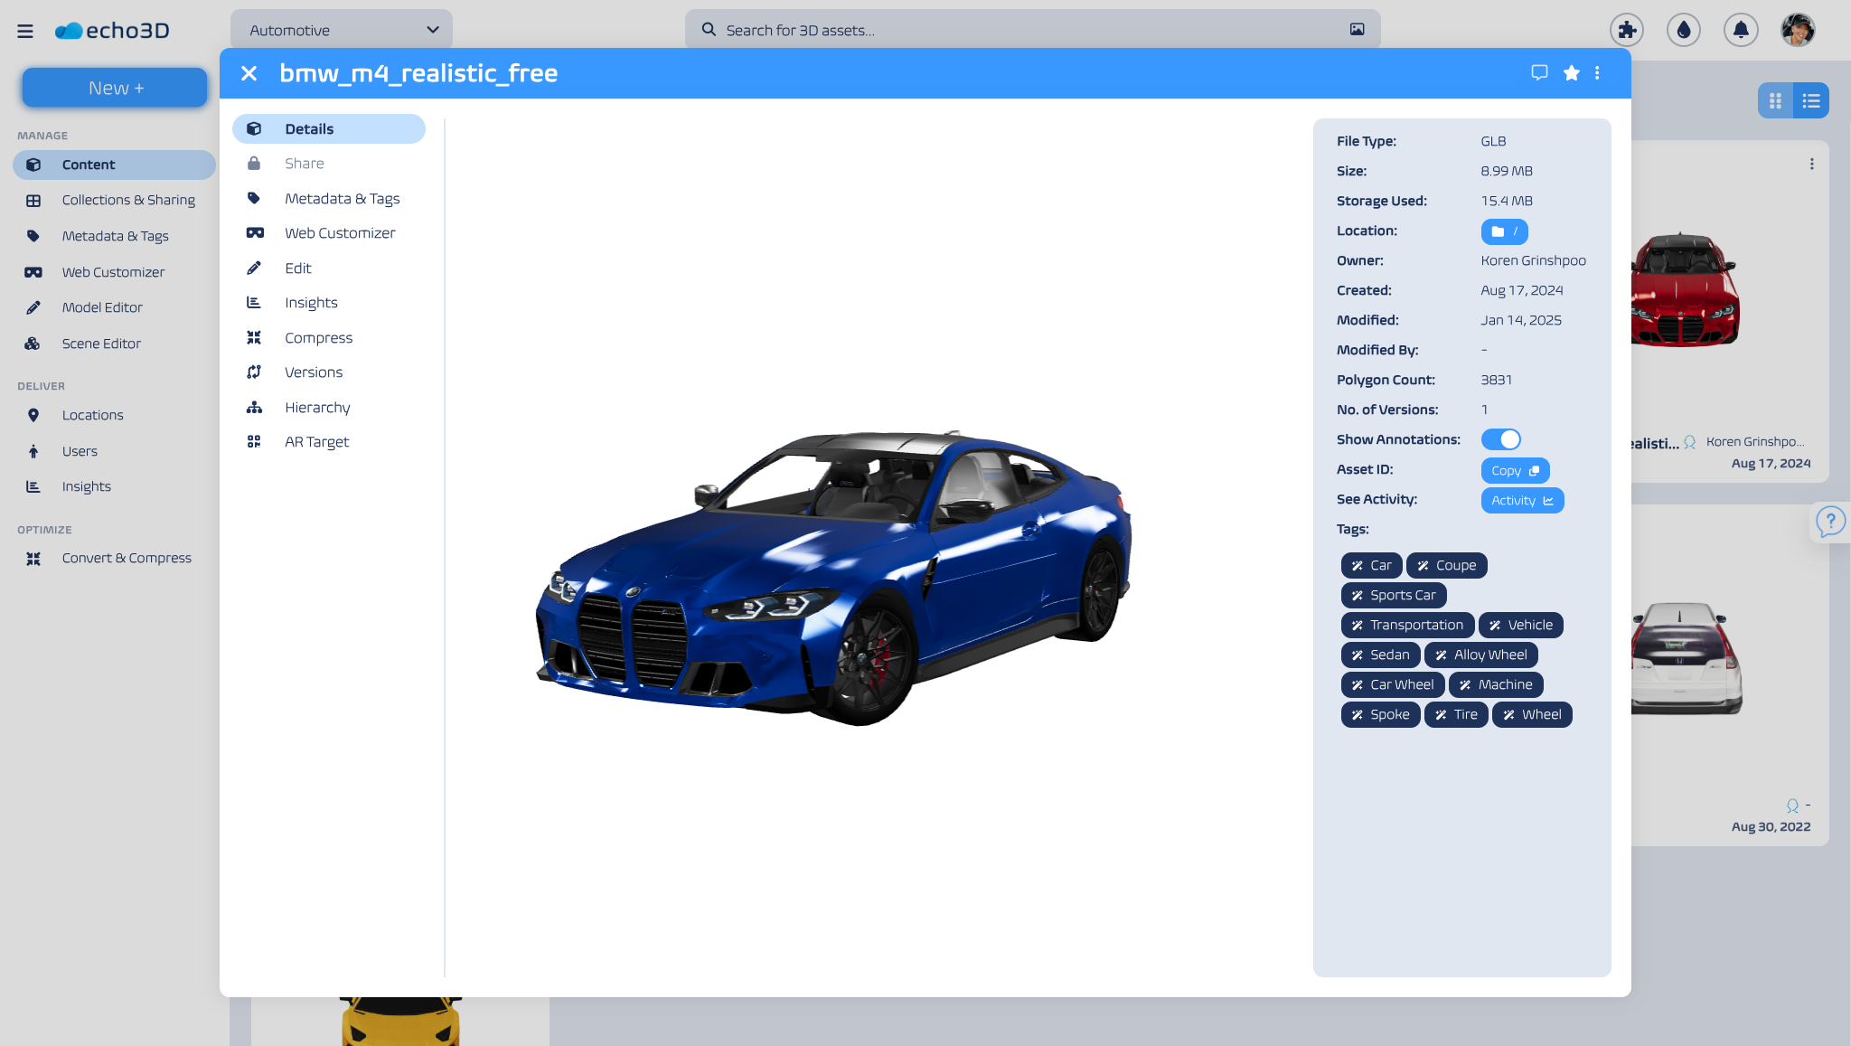
Task: Click the Car tag
Action: click(x=1371, y=565)
